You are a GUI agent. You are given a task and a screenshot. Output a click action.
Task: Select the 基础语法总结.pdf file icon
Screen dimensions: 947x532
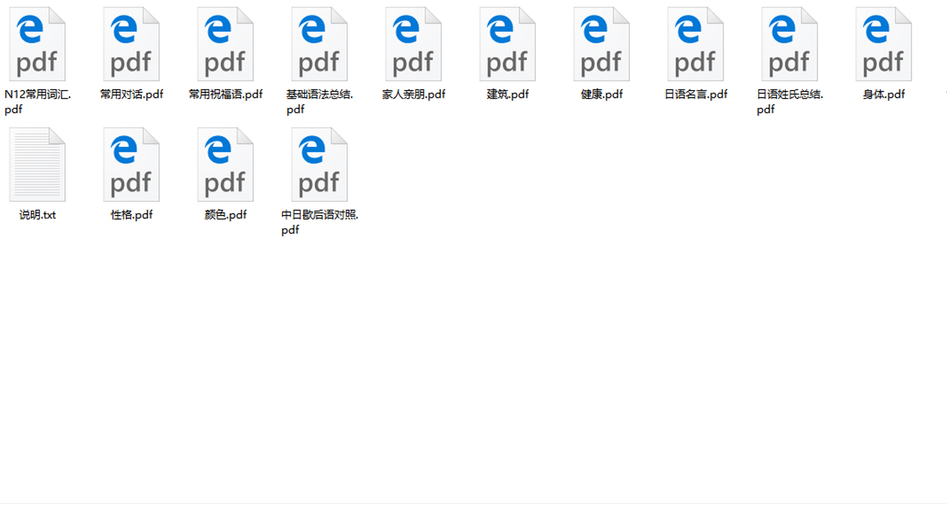tap(320, 43)
